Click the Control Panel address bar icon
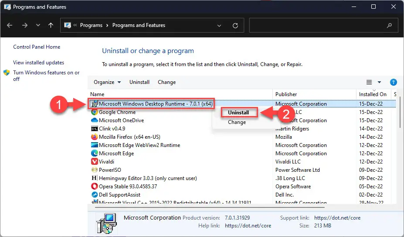The width and height of the screenshot is (404, 237). tap(68, 25)
